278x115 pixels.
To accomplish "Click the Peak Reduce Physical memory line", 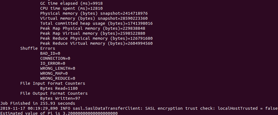I will (96, 38).
